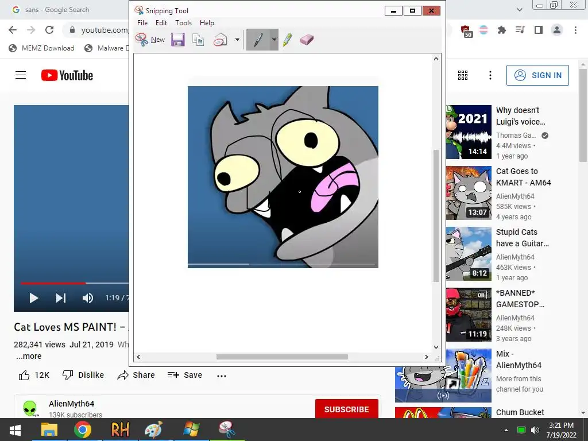Click the SUBSCRIBE button

point(346,409)
